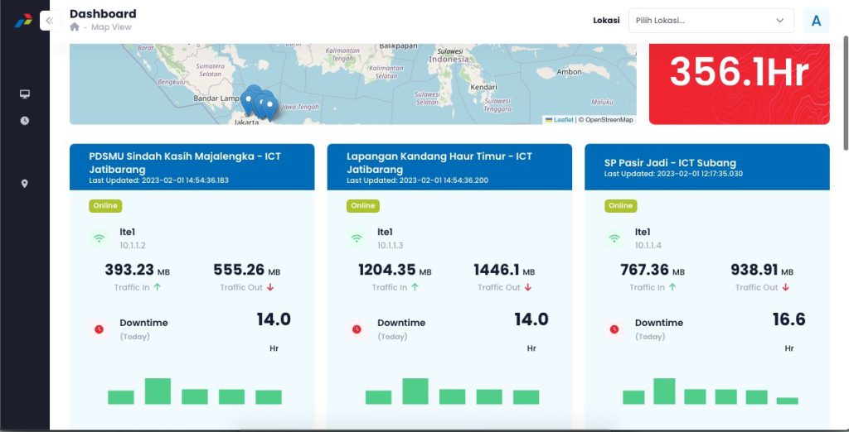Open the user avatar 'A' menu
Image resolution: width=849 pixels, height=432 pixels.
click(x=816, y=21)
